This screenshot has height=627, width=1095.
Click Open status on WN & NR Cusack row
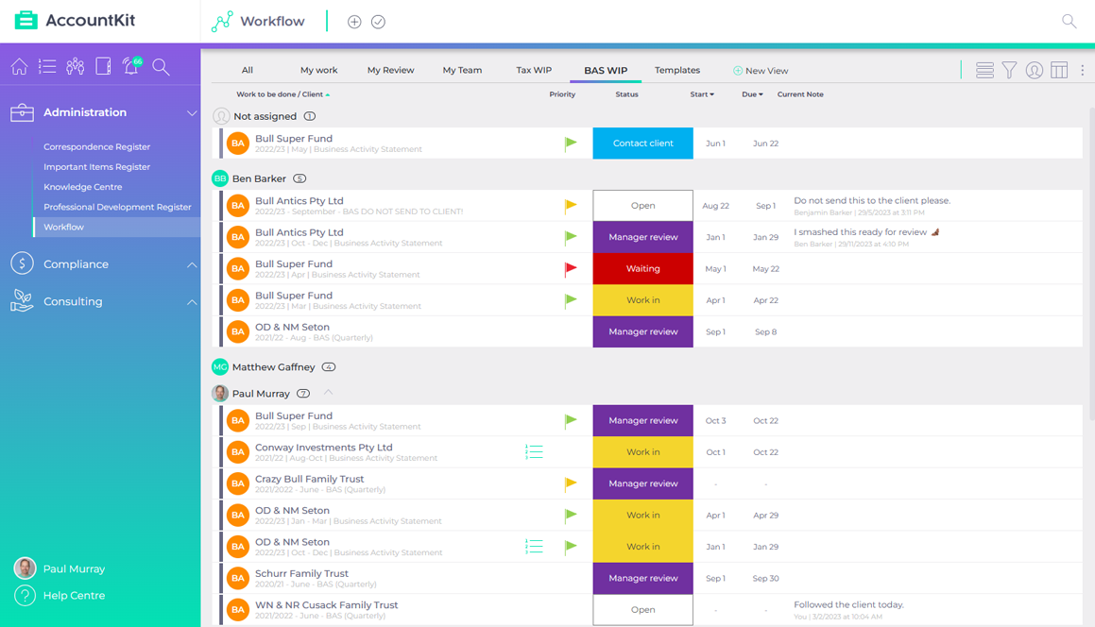tap(642, 610)
